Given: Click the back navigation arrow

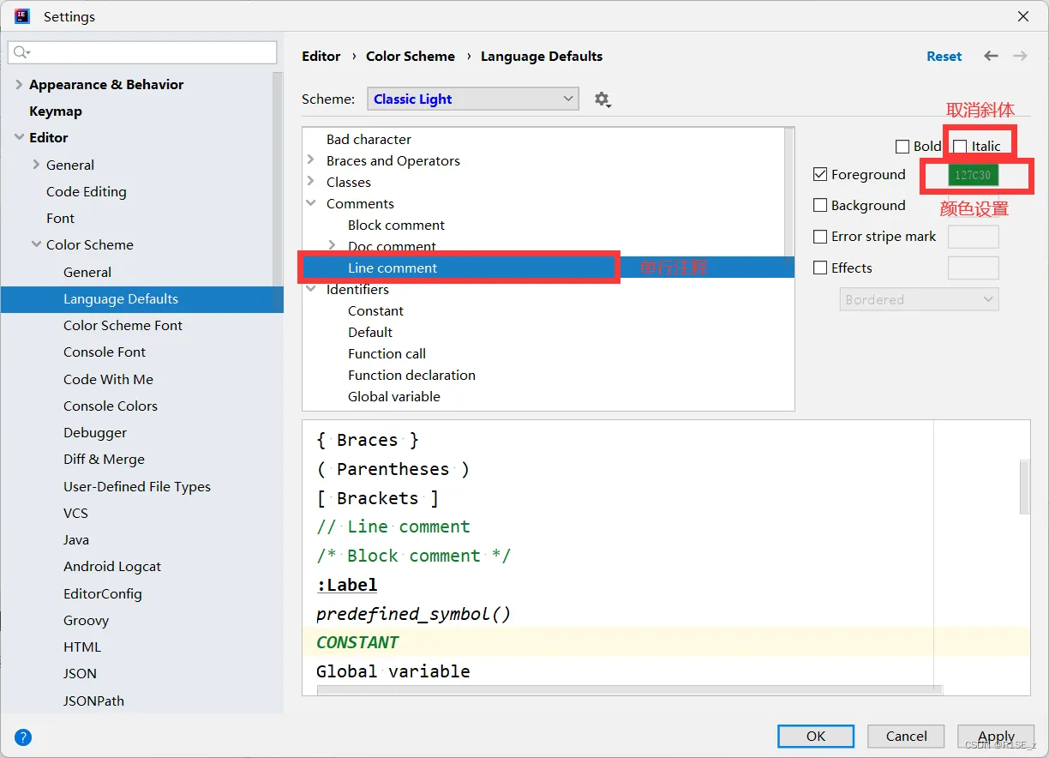Looking at the screenshot, I should [x=991, y=56].
